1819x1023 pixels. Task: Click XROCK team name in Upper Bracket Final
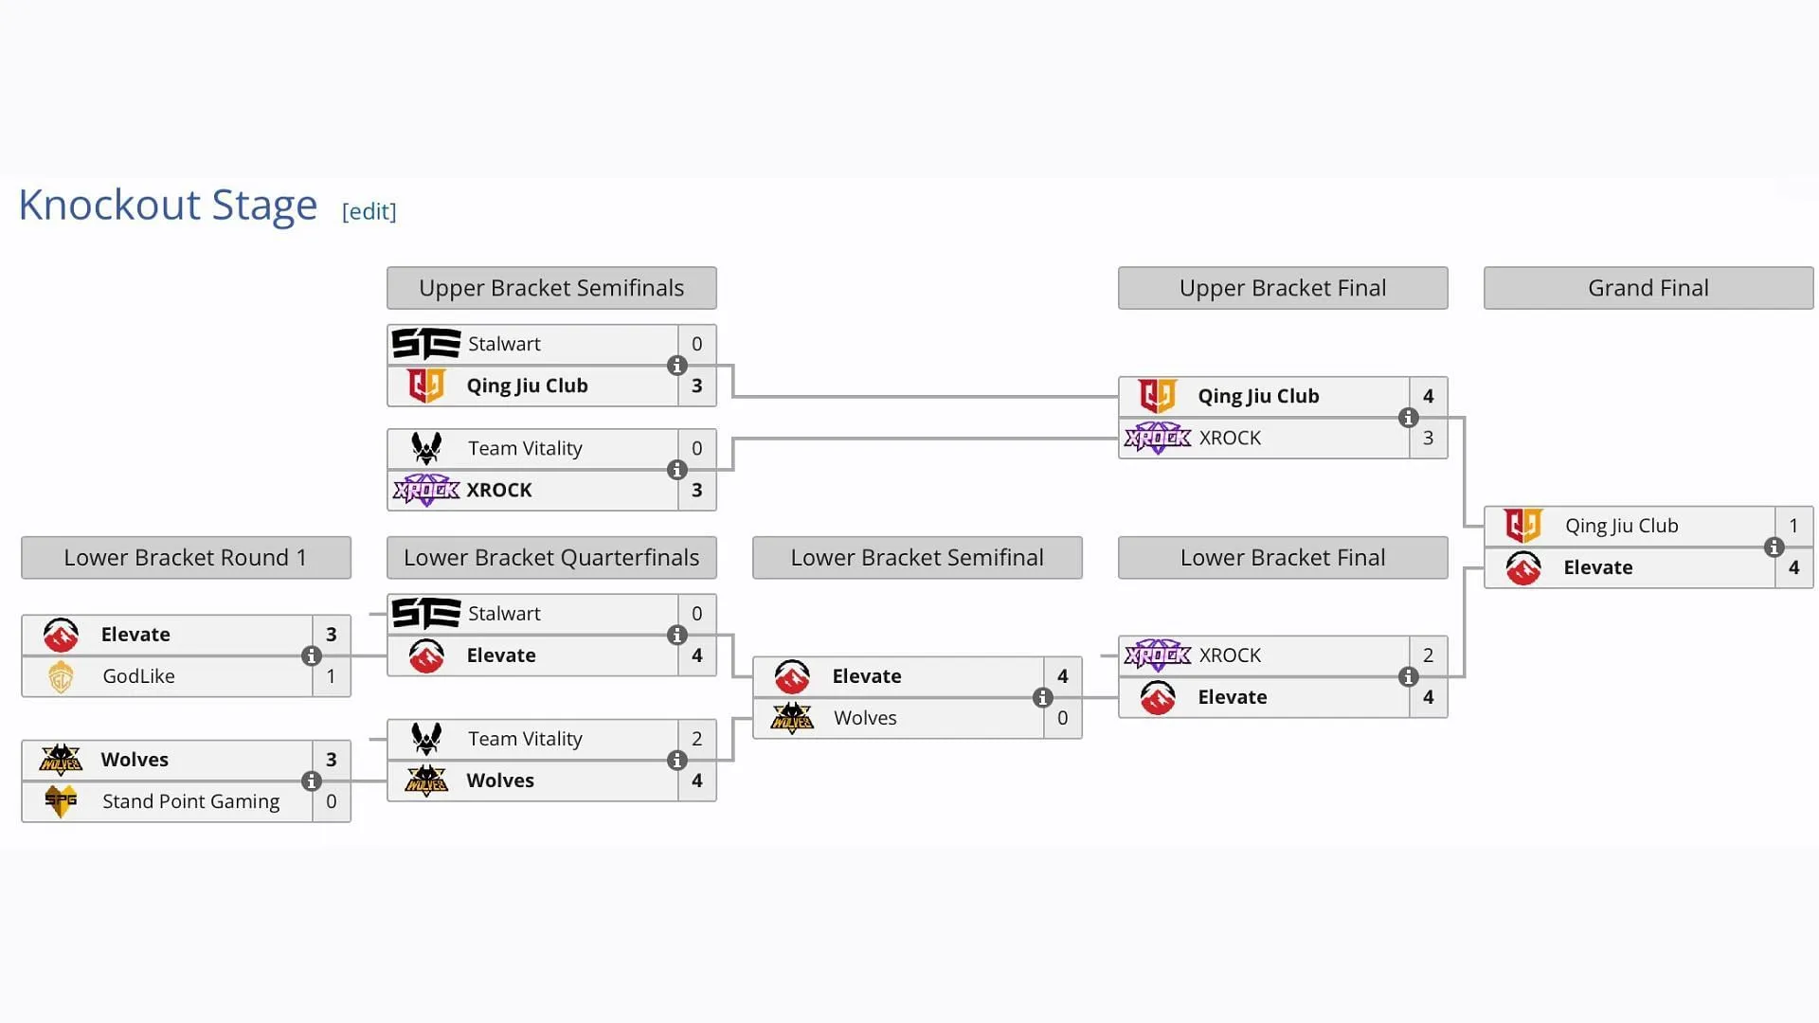1227,438
